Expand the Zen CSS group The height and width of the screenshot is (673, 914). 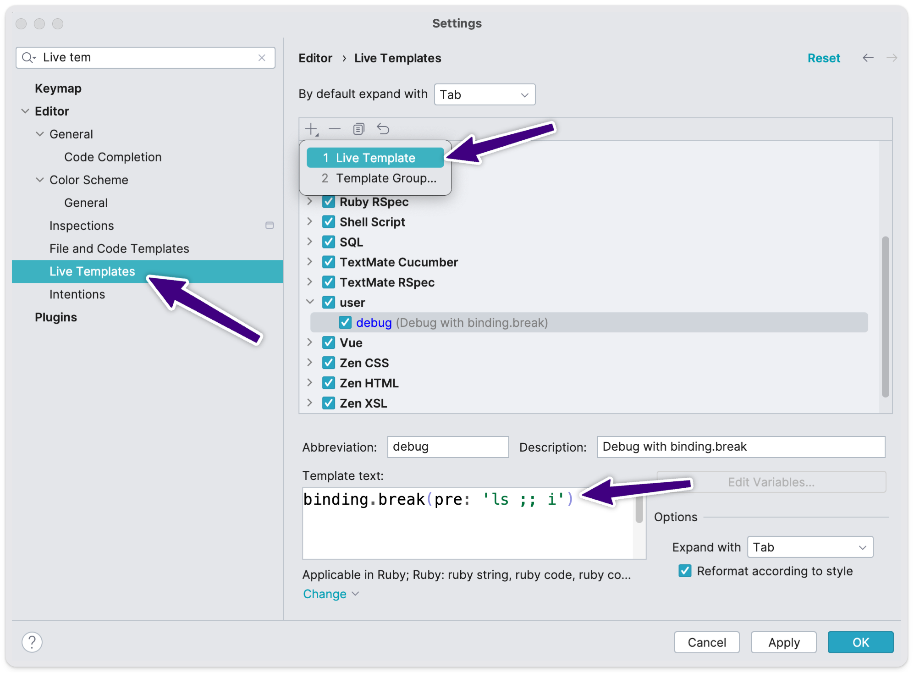coord(310,363)
